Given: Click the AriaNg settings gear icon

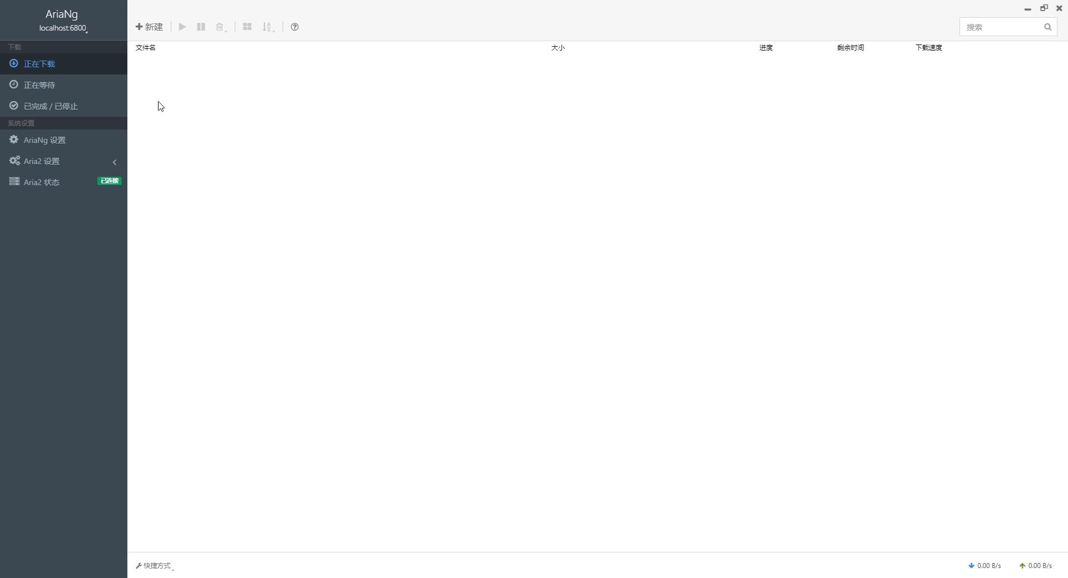Looking at the screenshot, I should coord(14,139).
